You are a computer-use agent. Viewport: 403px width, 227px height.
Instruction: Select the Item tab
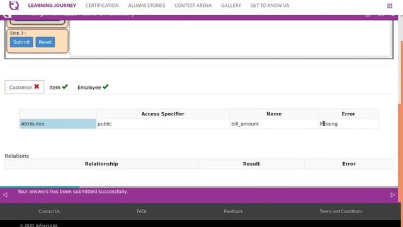point(59,87)
